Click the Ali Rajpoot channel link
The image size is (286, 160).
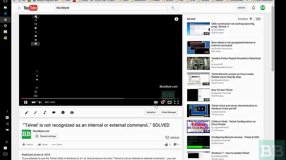pyautogui.click(x=218, y=30)
